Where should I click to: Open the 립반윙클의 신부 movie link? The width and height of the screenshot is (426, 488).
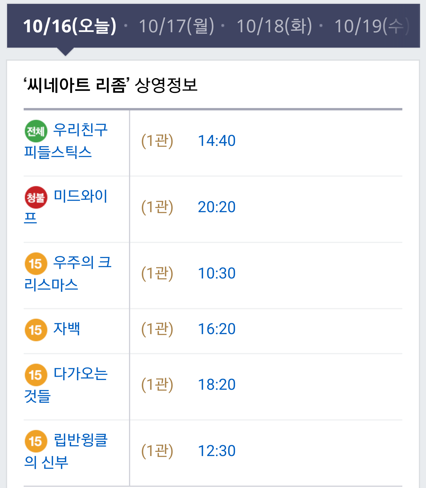pos(66,451)
